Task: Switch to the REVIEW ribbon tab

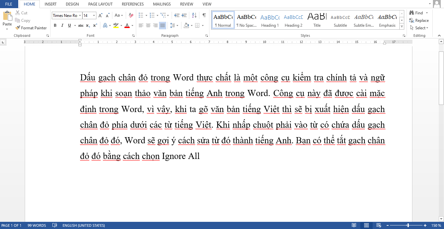Action: click(x=186, y=4)
